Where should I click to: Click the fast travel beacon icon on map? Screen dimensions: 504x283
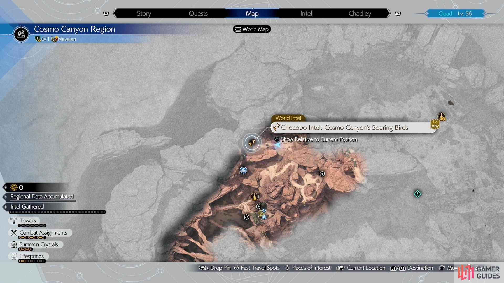pyautogui.click(x=254, y=196)
